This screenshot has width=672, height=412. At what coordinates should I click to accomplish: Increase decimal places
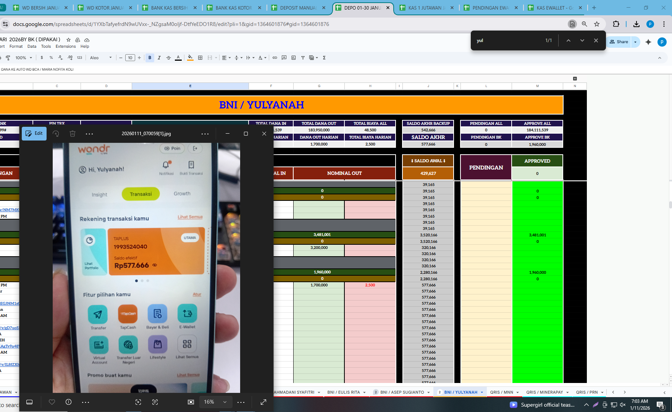tap(70, 58)
